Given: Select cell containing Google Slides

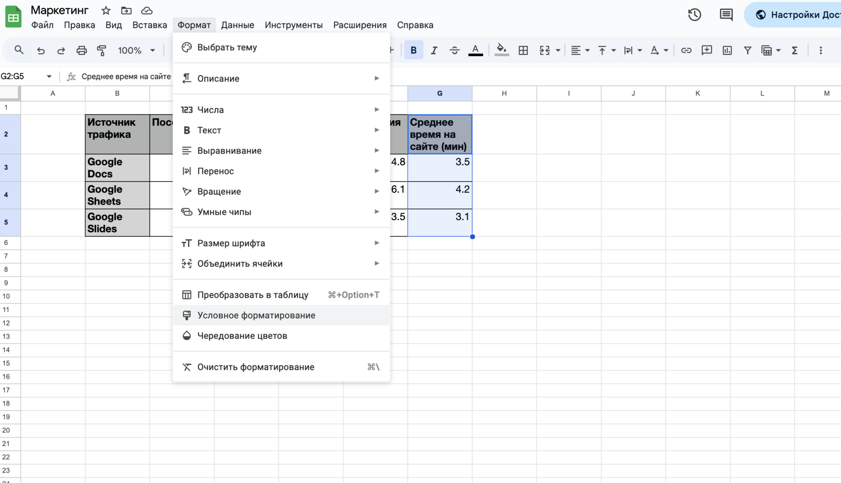Looking at the screenshot, I should coord(117,223).
